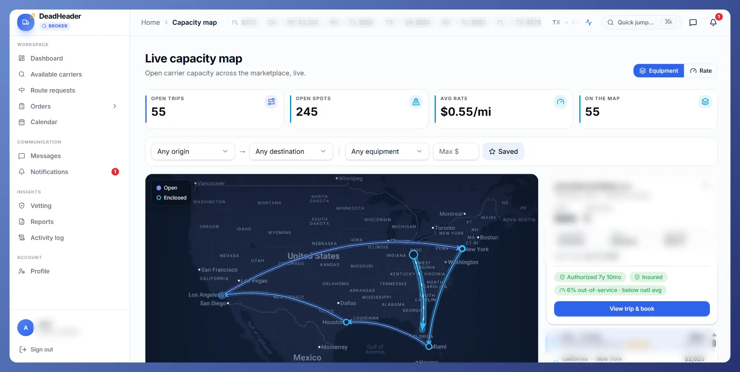Open the notification bell in top bar
740x372 pixels.
tap(713, 22)
